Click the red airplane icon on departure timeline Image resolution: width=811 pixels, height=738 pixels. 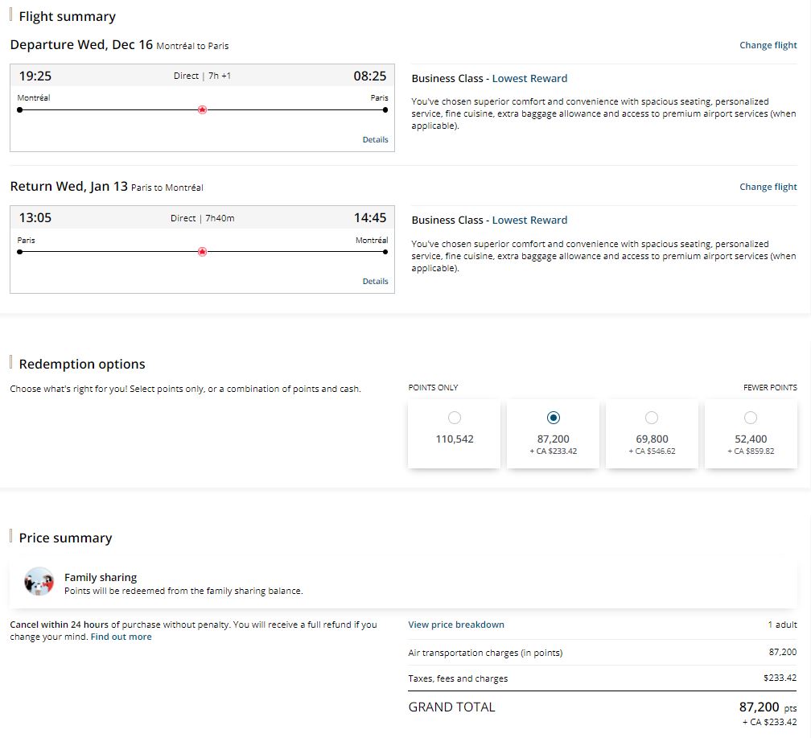point(202,109)
